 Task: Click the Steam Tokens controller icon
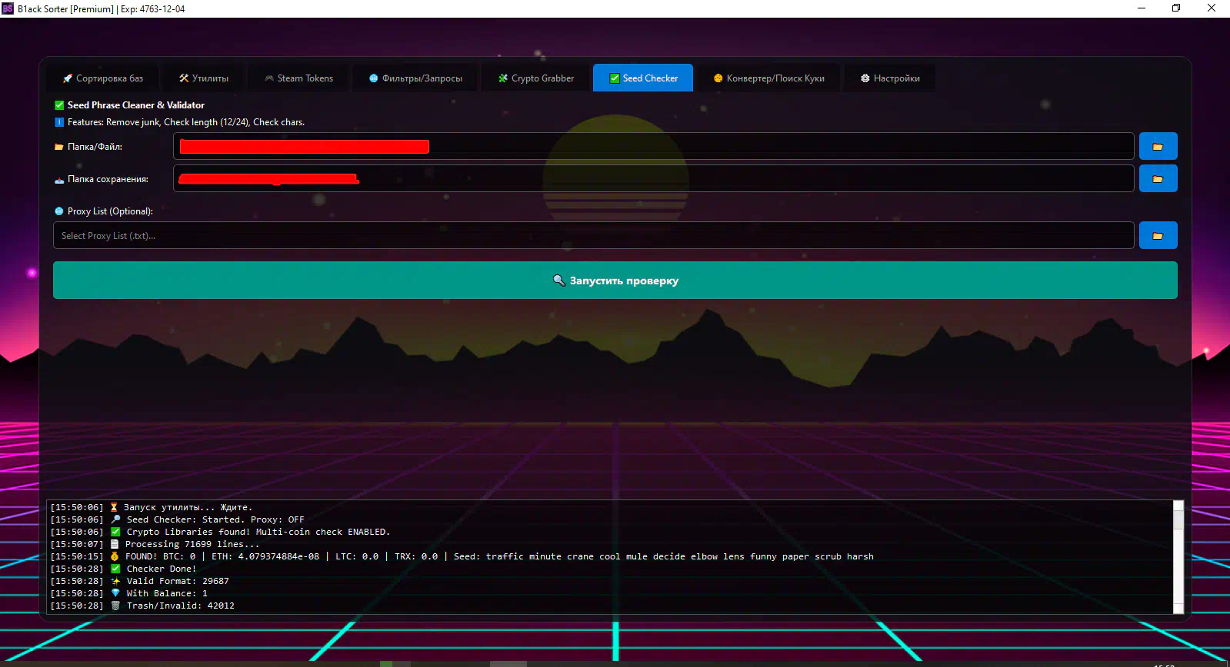pyautogui.click(x=269, y=78)
